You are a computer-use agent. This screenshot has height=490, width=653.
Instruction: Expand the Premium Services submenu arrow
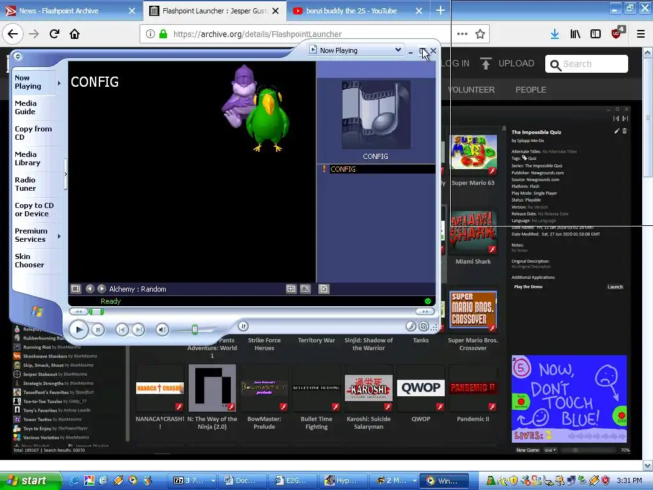tap(59, 236)
